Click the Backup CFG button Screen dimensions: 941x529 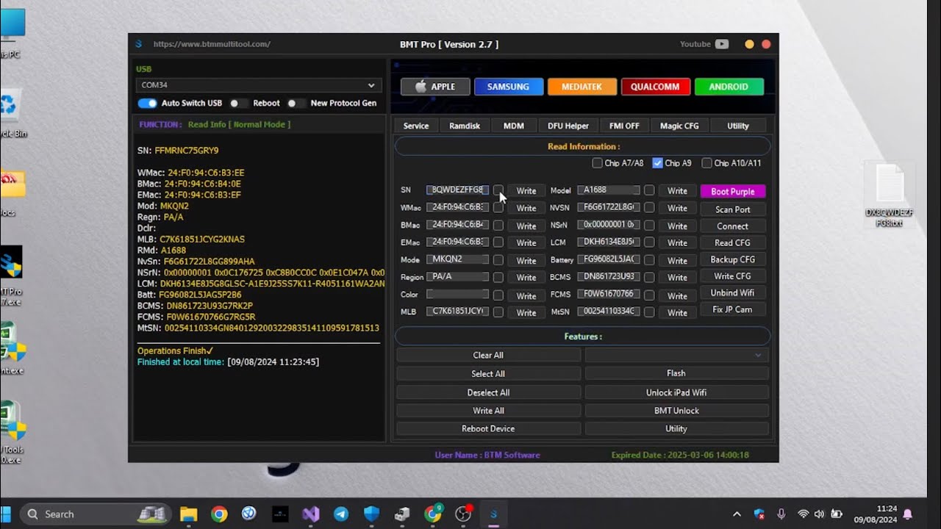[x=733, y=259]
